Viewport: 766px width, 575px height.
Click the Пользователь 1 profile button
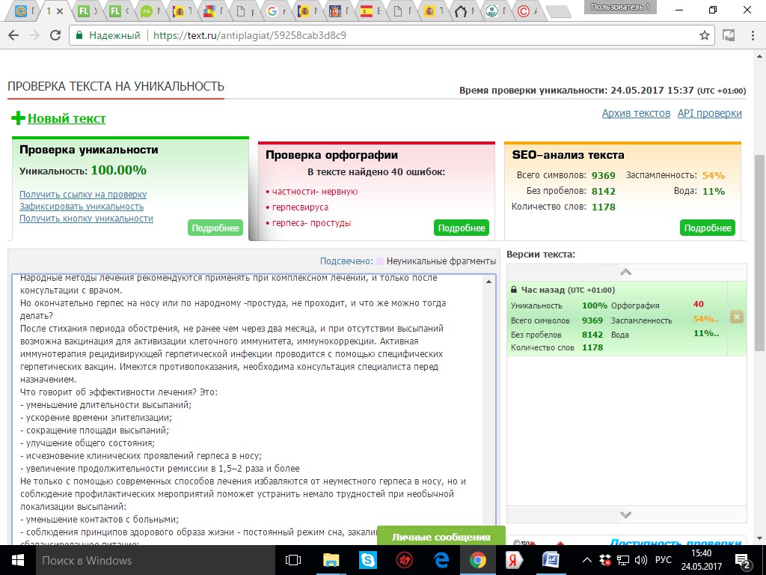click(x=620, y=7)
